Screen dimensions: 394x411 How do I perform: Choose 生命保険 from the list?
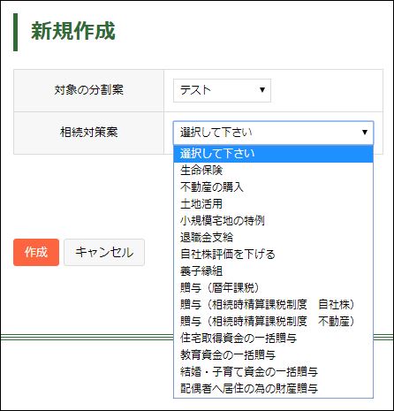273,171
